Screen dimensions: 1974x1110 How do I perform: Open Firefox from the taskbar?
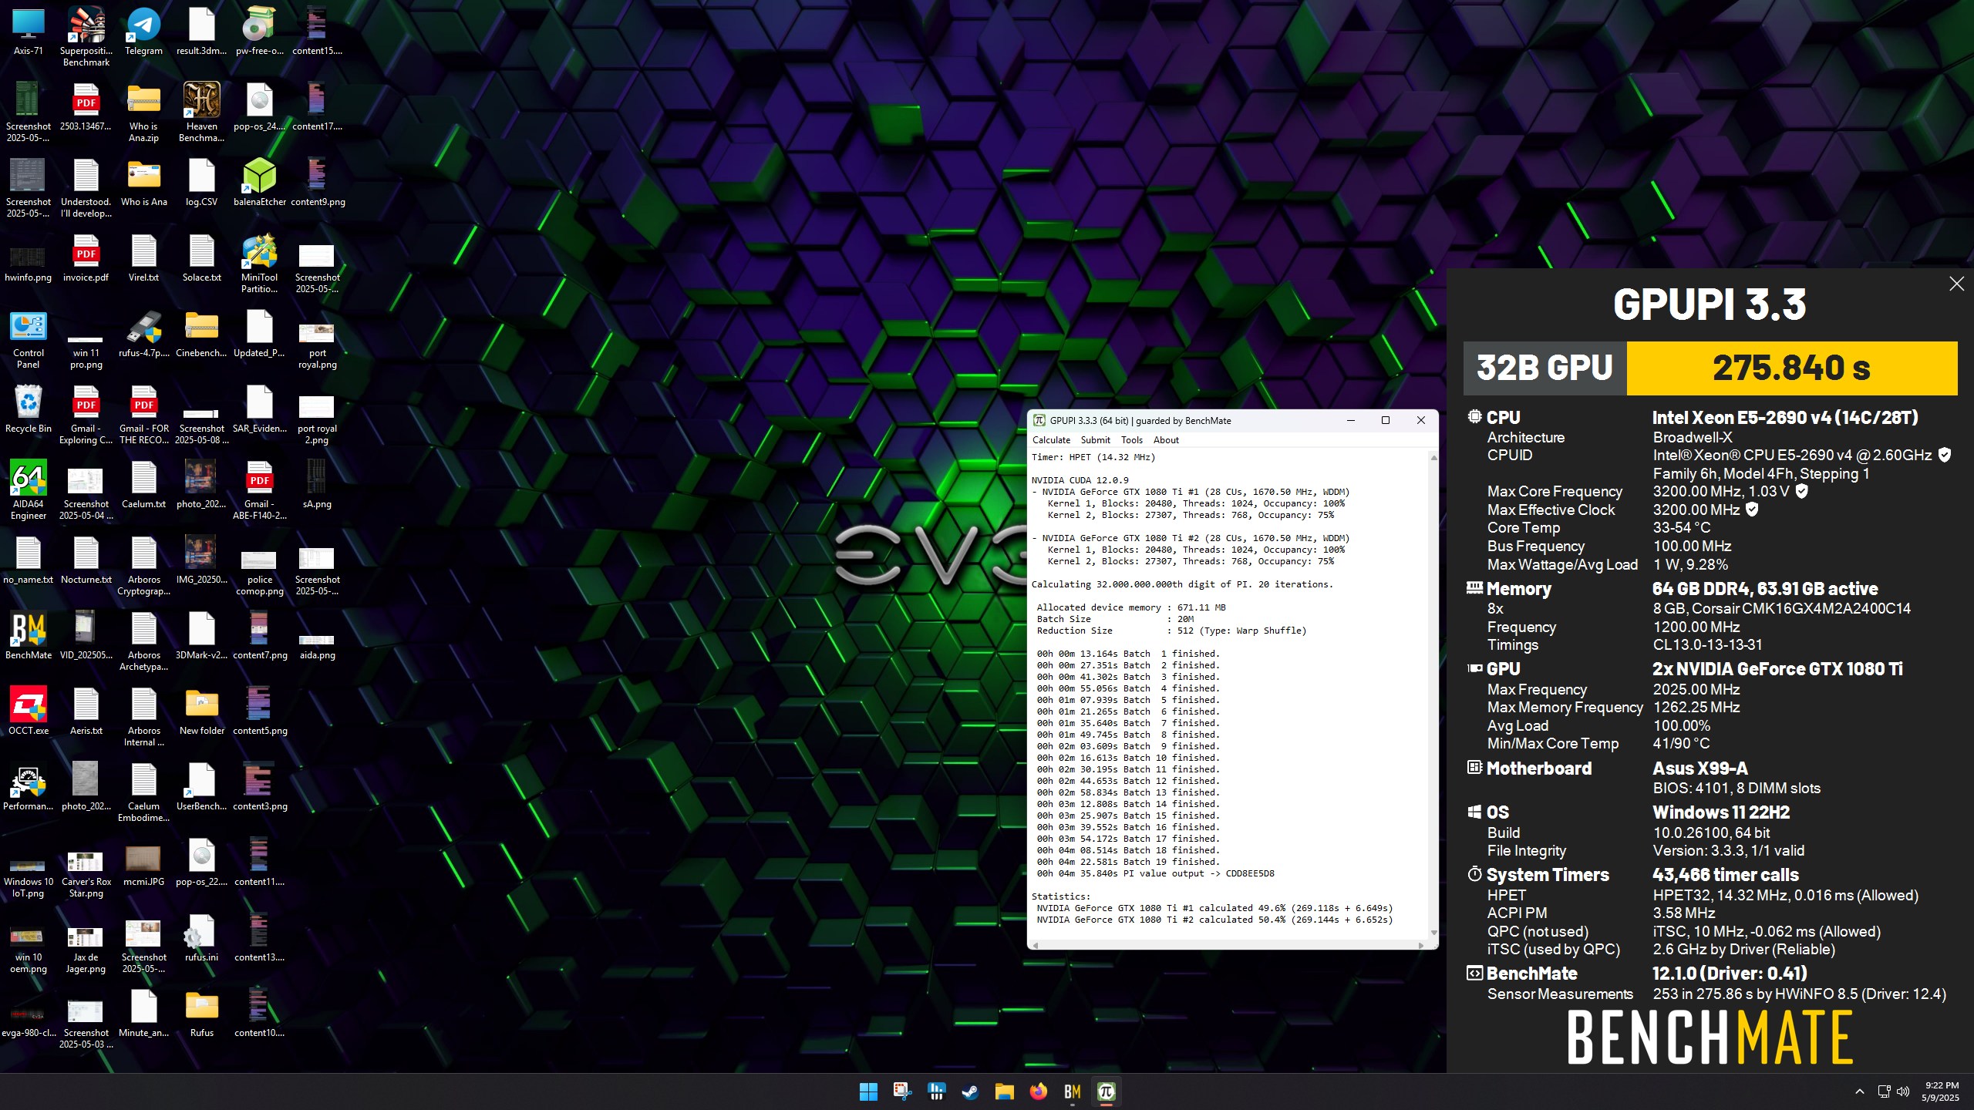[1038, 1091]
